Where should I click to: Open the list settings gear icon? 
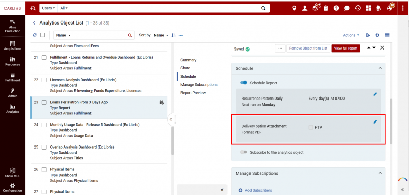coord(377,35)
